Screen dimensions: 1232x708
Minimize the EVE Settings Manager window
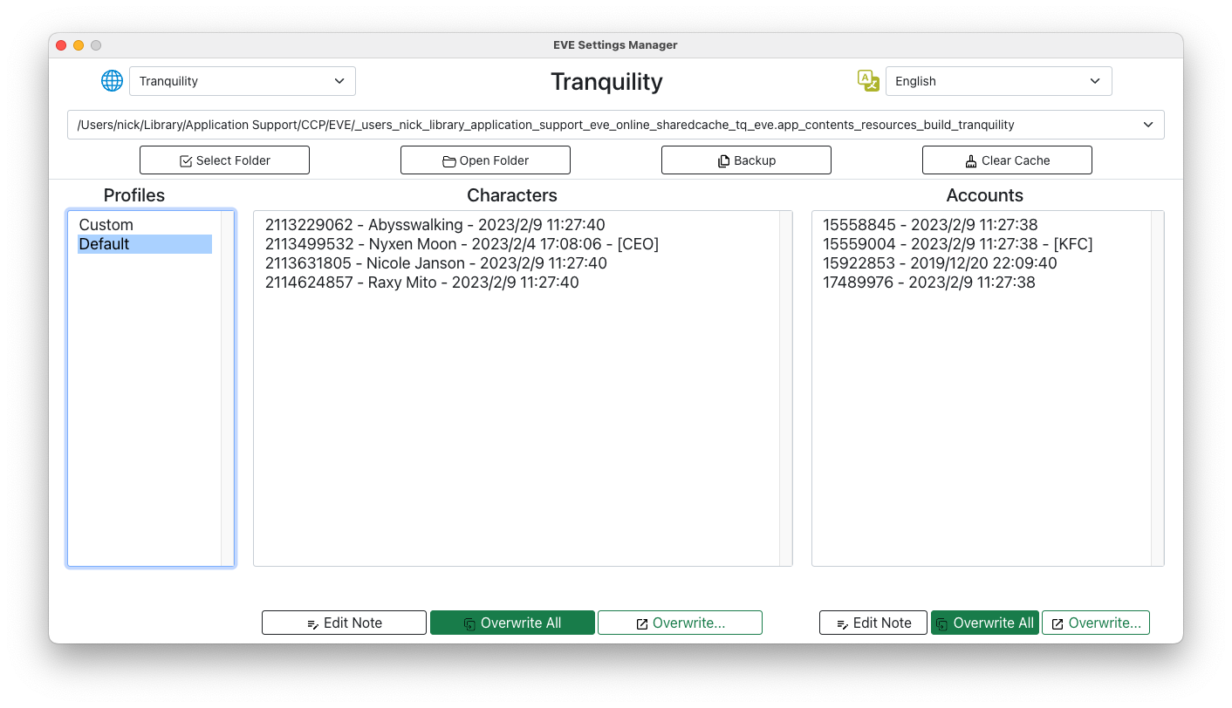(79, 45)
